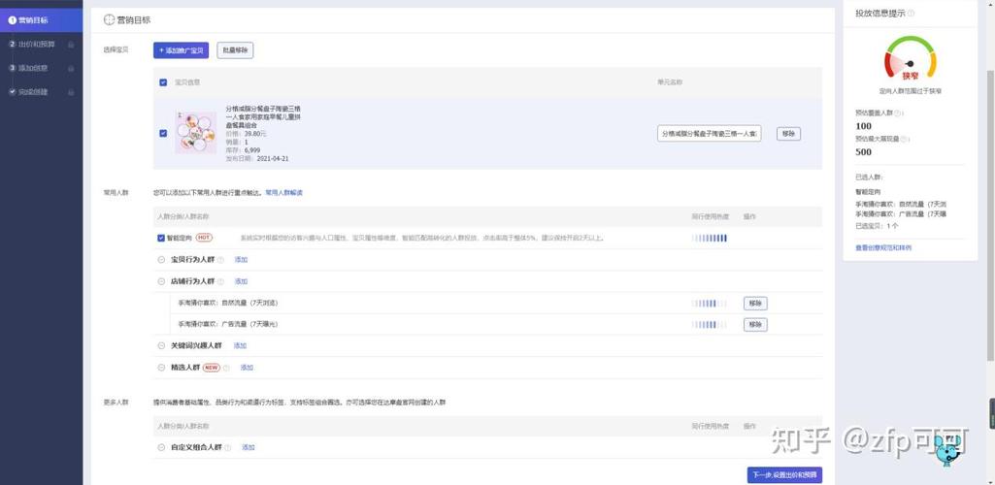Open the 查看创意规范和样例 link
Image resolution: width=995 pixels, height=485 pixels.
(883, 248)
